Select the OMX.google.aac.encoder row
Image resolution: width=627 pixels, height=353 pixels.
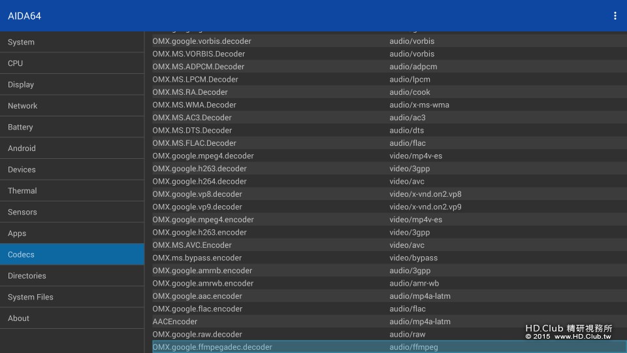coord(389,296)
